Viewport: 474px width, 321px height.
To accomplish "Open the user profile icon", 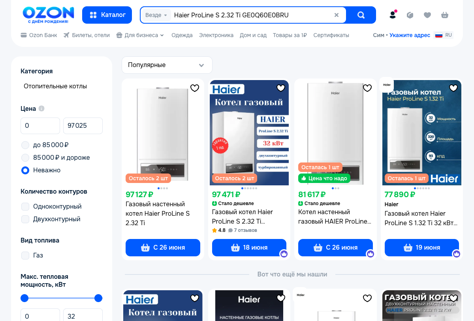I will point(393,15).
